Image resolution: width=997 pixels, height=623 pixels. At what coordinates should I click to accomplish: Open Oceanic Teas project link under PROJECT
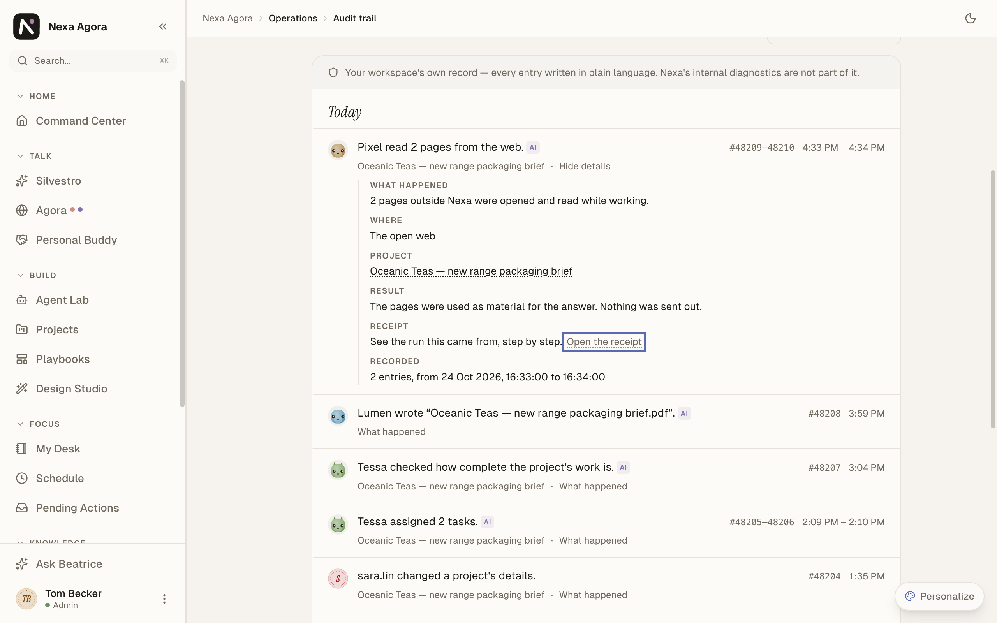[471, 271]
